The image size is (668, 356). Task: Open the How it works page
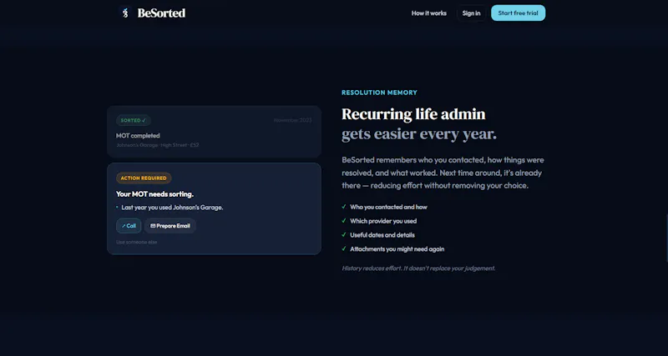point(429,13)
